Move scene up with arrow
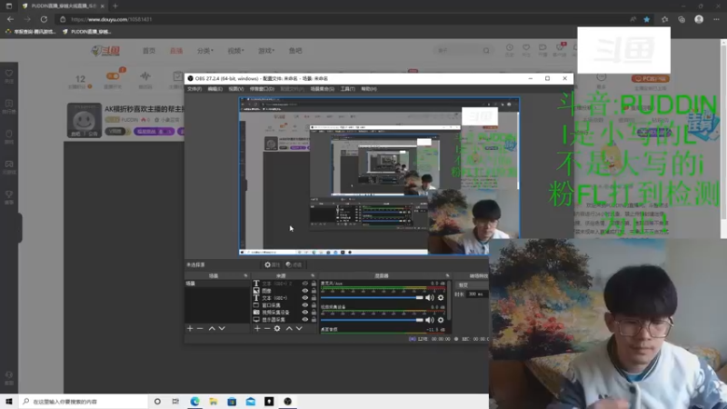The width and height of the screenshot is (727, 409). pos(212,328)
